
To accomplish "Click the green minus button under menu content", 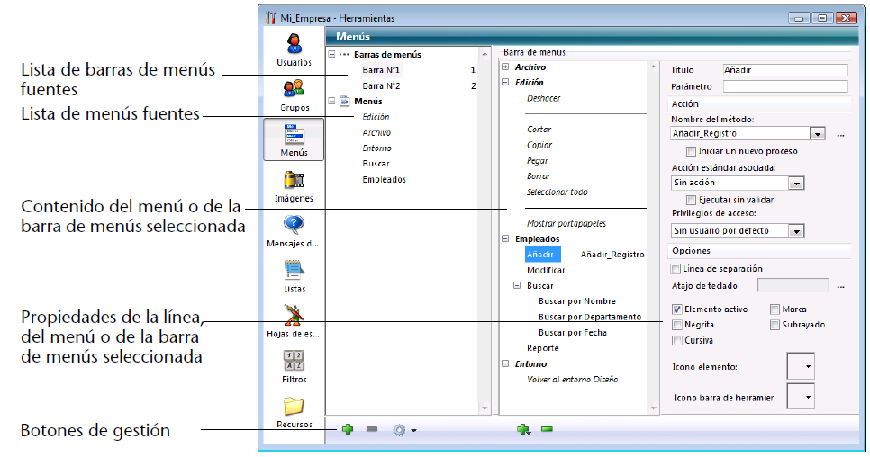I will pyautogui.click(x=547, y=430).
